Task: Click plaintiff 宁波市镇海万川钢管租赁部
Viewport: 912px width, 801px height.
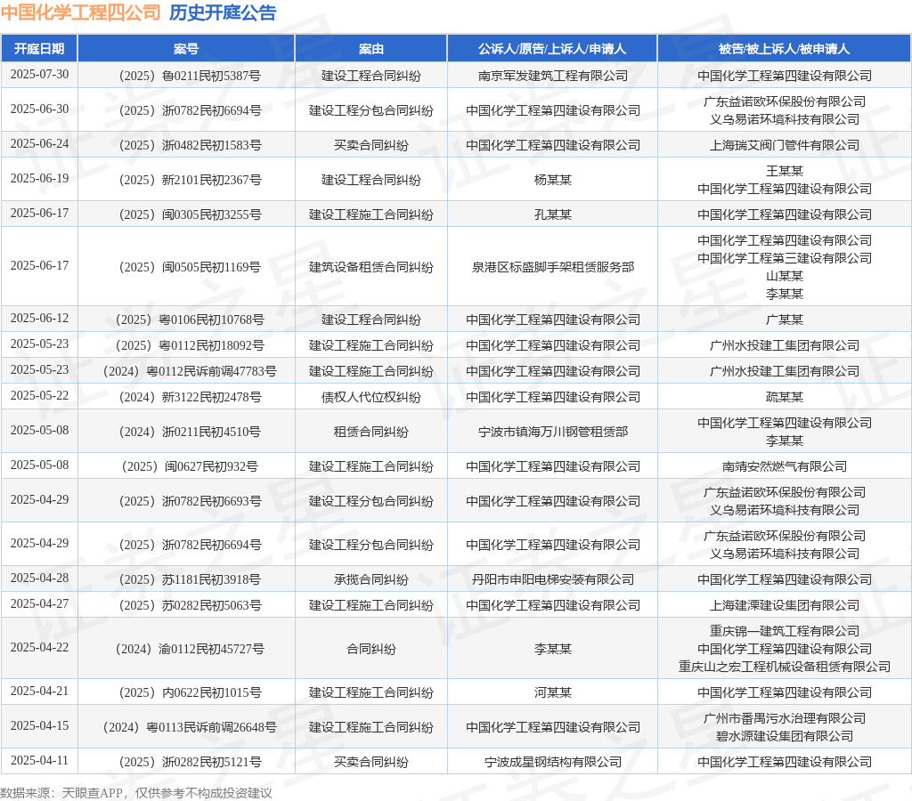Action: click(553, 432)
